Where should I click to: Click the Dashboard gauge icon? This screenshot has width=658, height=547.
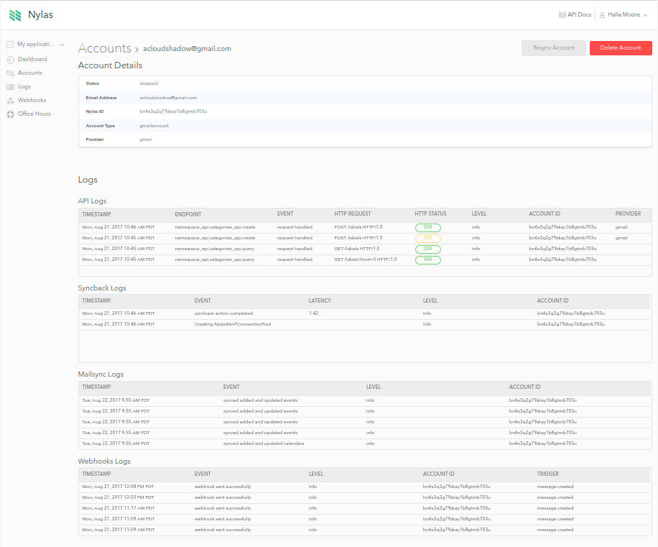[x=11, y=59]
